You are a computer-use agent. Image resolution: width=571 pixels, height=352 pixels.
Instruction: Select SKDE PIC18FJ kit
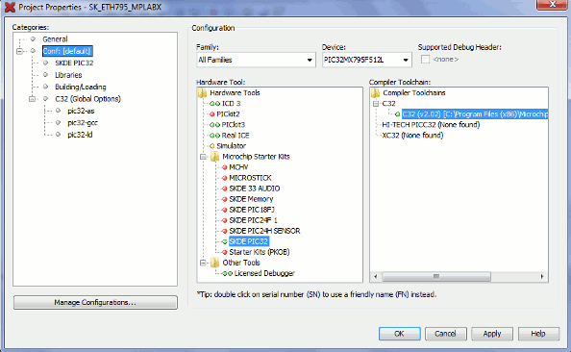coord(252,210)
